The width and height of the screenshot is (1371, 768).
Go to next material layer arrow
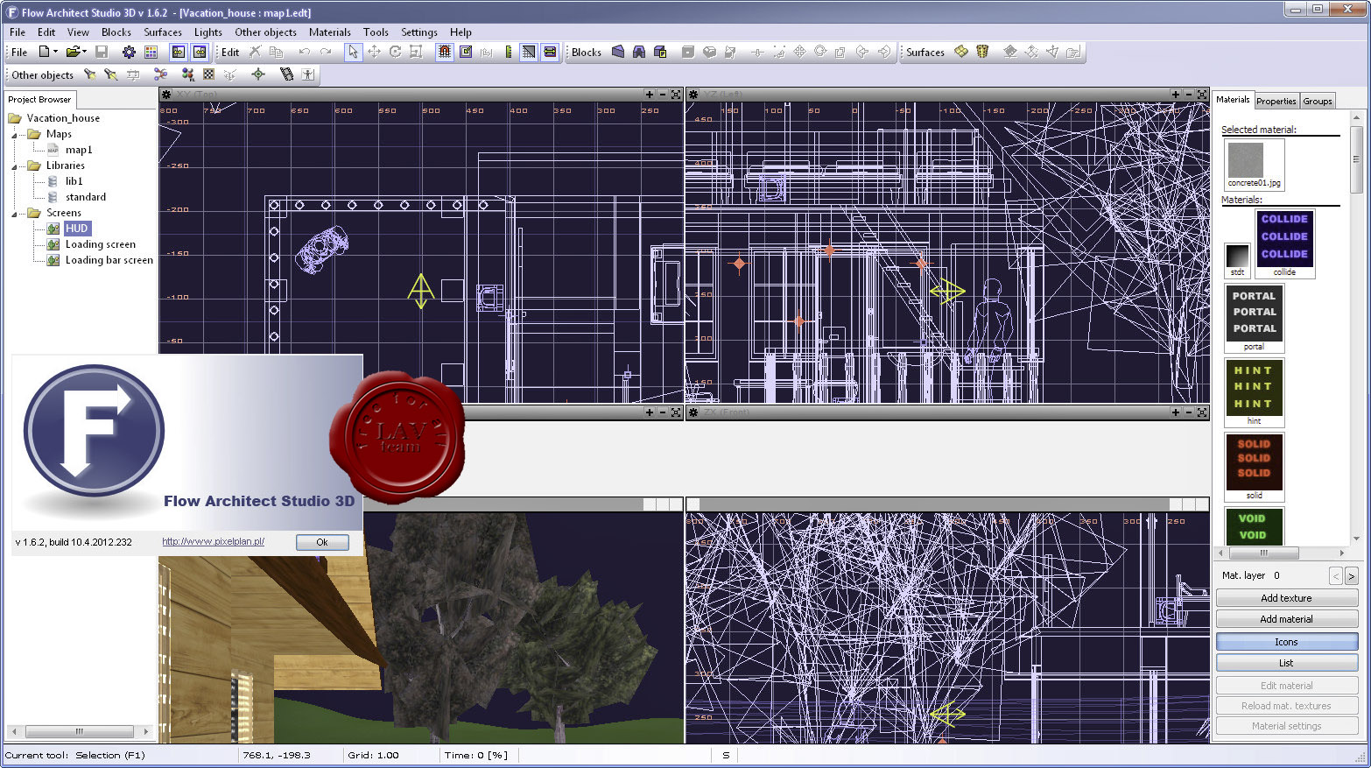pos(1351,575)
